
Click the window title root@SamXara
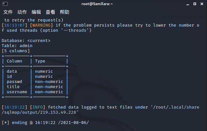[97, 4]
